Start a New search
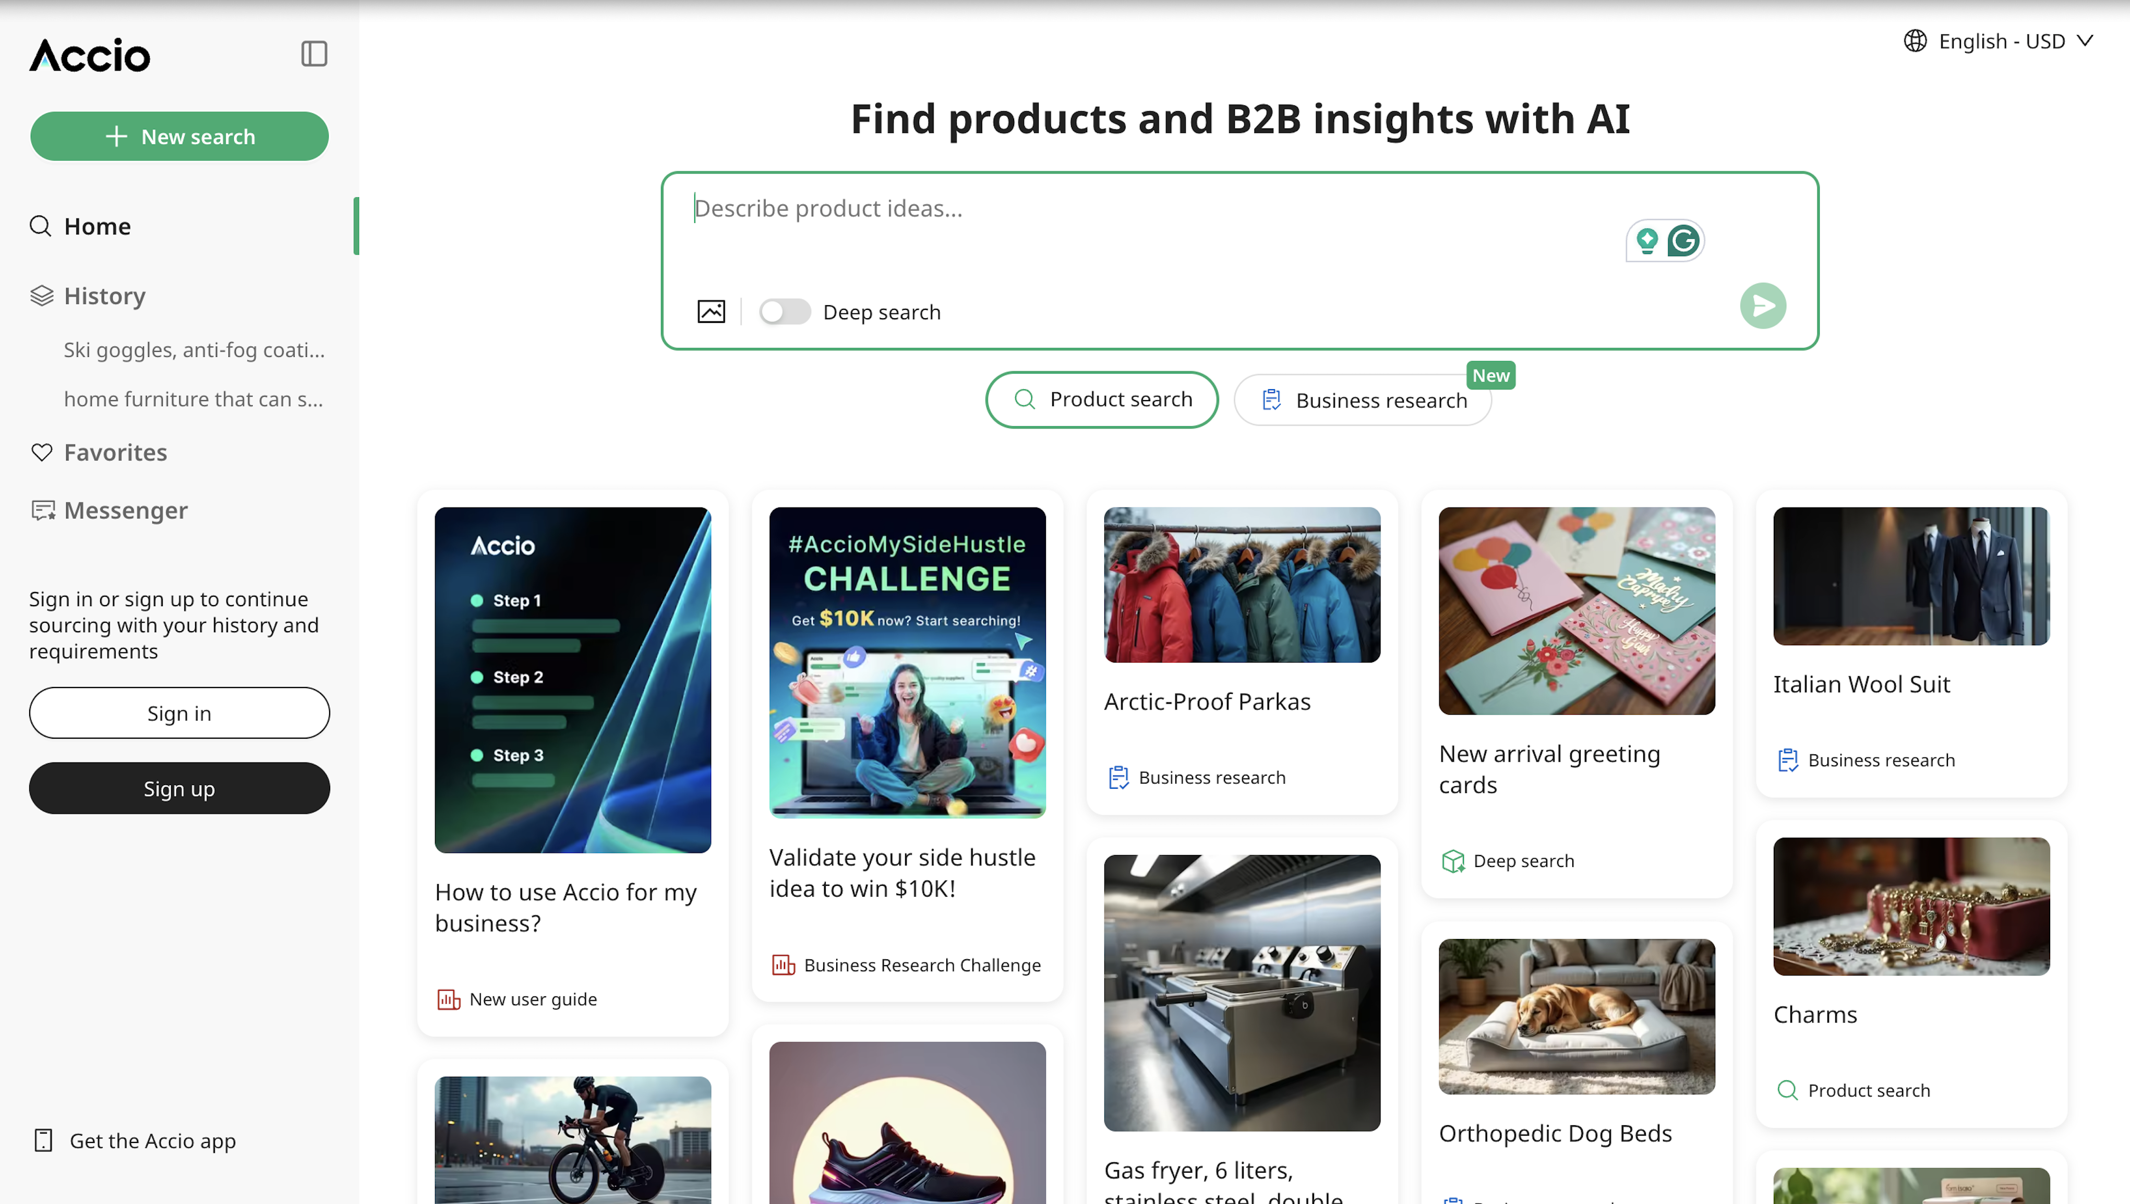 178,137
